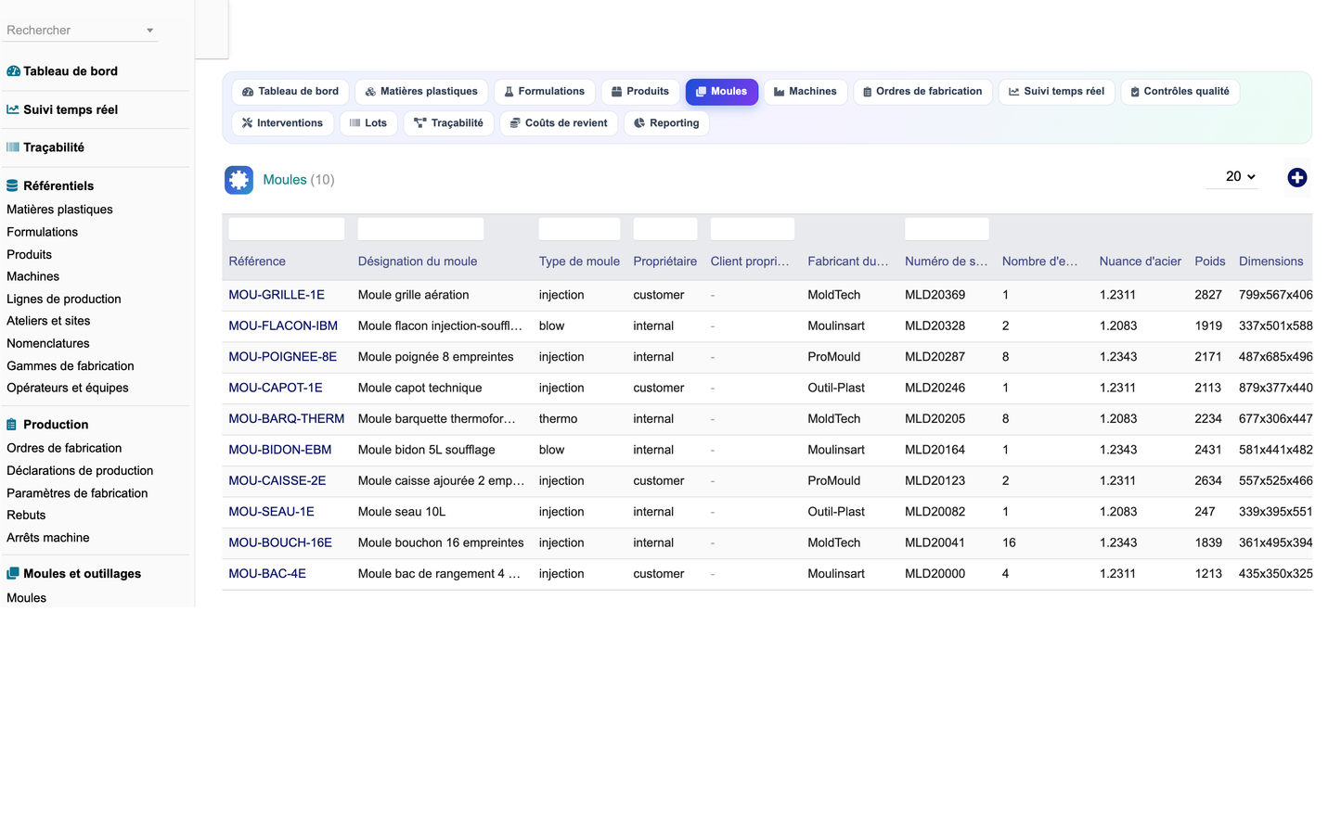Switch to Lots tab
Image resolution: width=1341 pixels, height=829 pixels.
click(x=368, y=123)
